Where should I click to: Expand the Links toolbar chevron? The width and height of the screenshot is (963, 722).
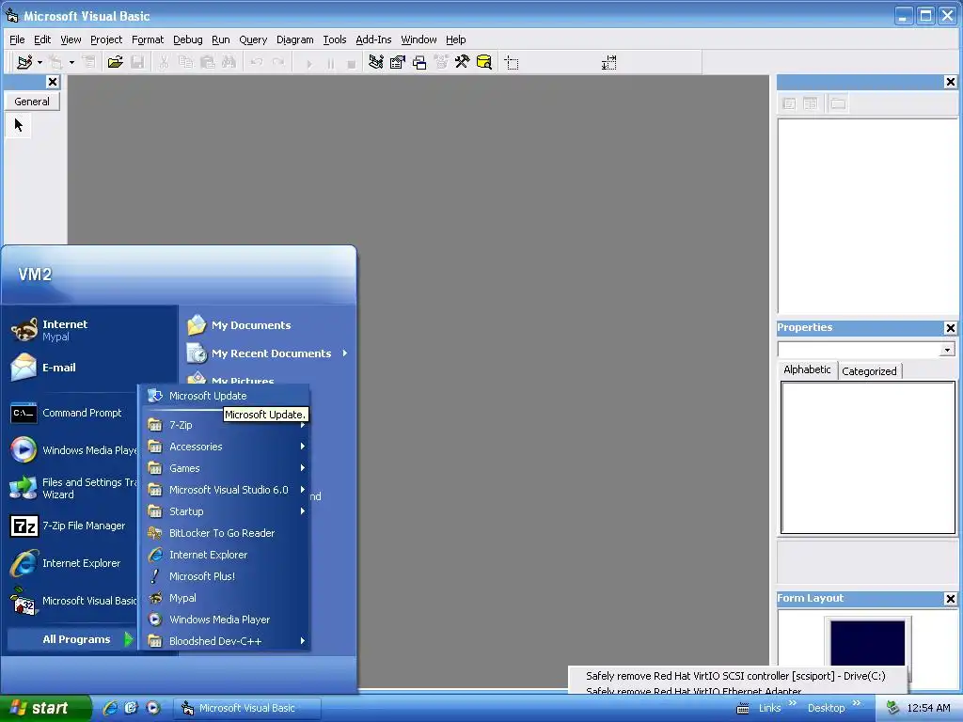pyautogui.click(x=792, y=703)
